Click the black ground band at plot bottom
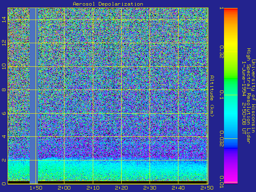Image resolution: width=256 pixels, height=192 pixels. [108, 182]
